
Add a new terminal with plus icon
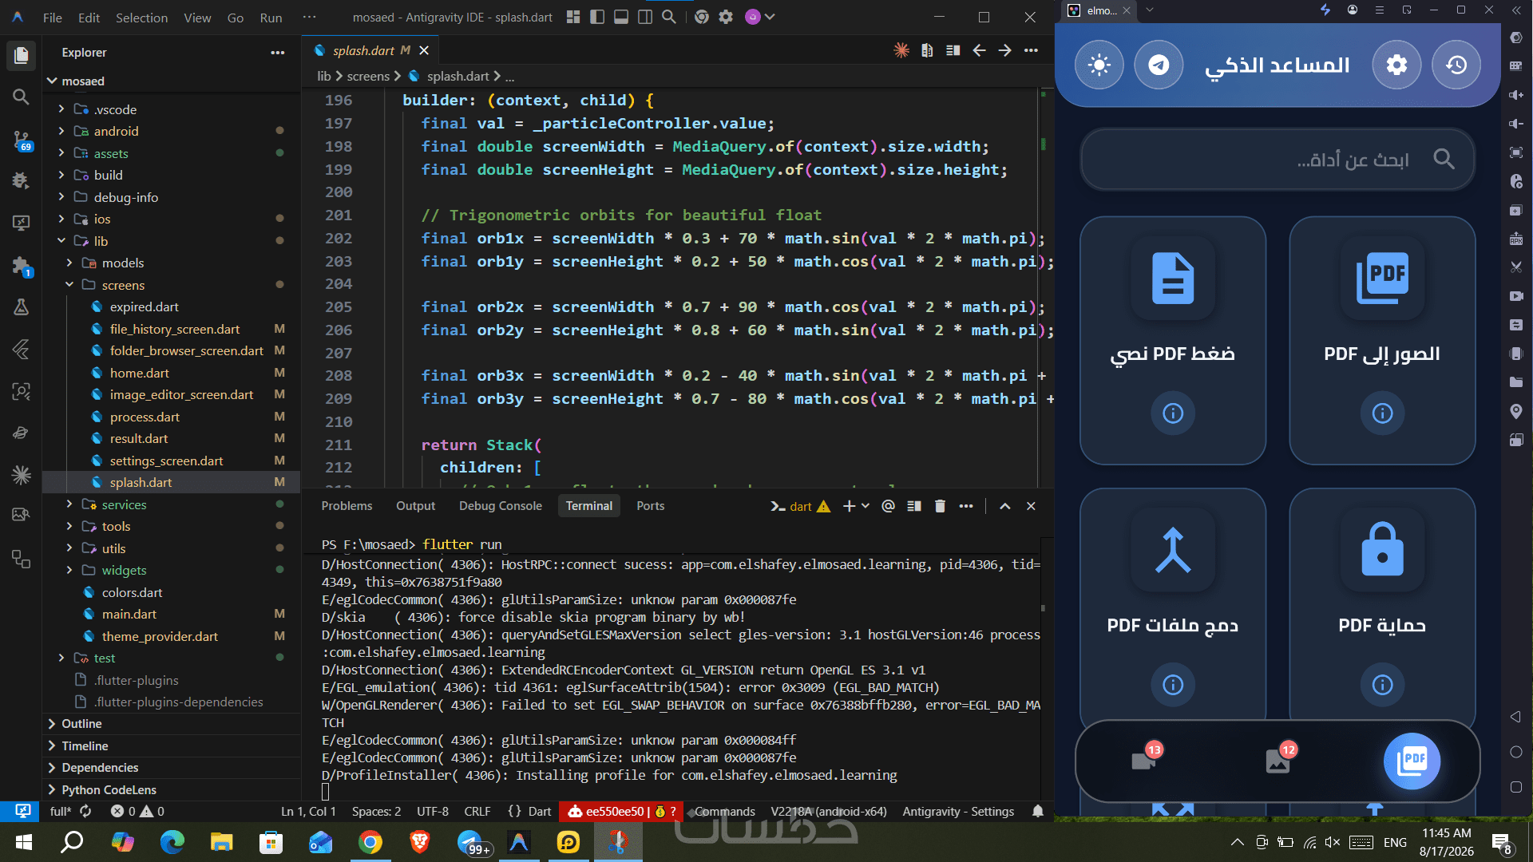tap(849, 506)
